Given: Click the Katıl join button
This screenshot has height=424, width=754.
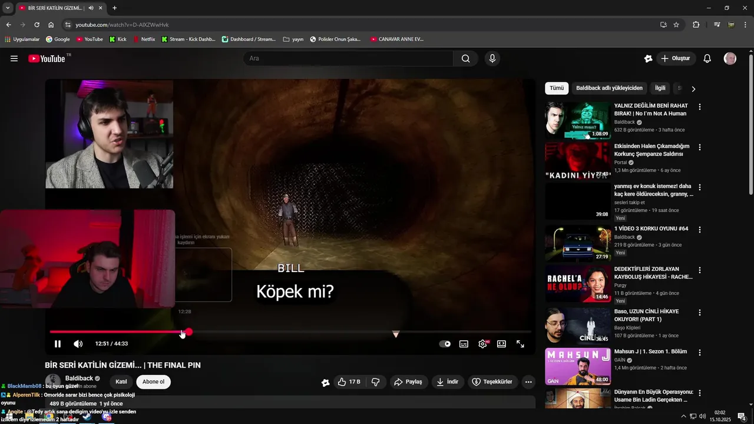Looking at the screenshot, I should click(x=121, y=382).
